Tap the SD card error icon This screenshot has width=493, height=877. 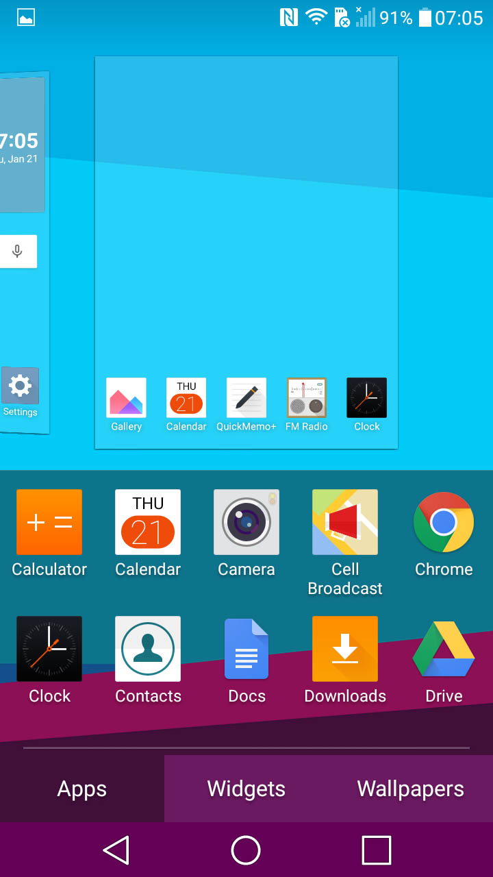[x=342, y=18]
